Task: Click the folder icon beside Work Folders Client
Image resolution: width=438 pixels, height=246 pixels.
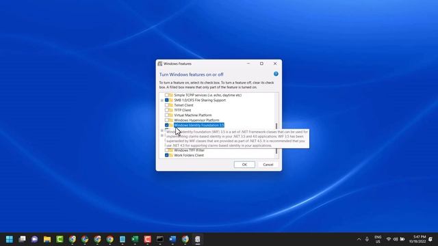Action: 170,155
